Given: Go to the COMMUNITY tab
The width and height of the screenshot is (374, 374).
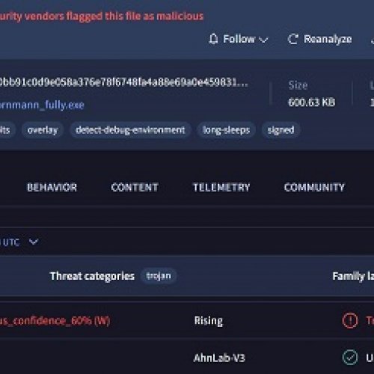Looking at the screenshot, I should coord(314,187).
